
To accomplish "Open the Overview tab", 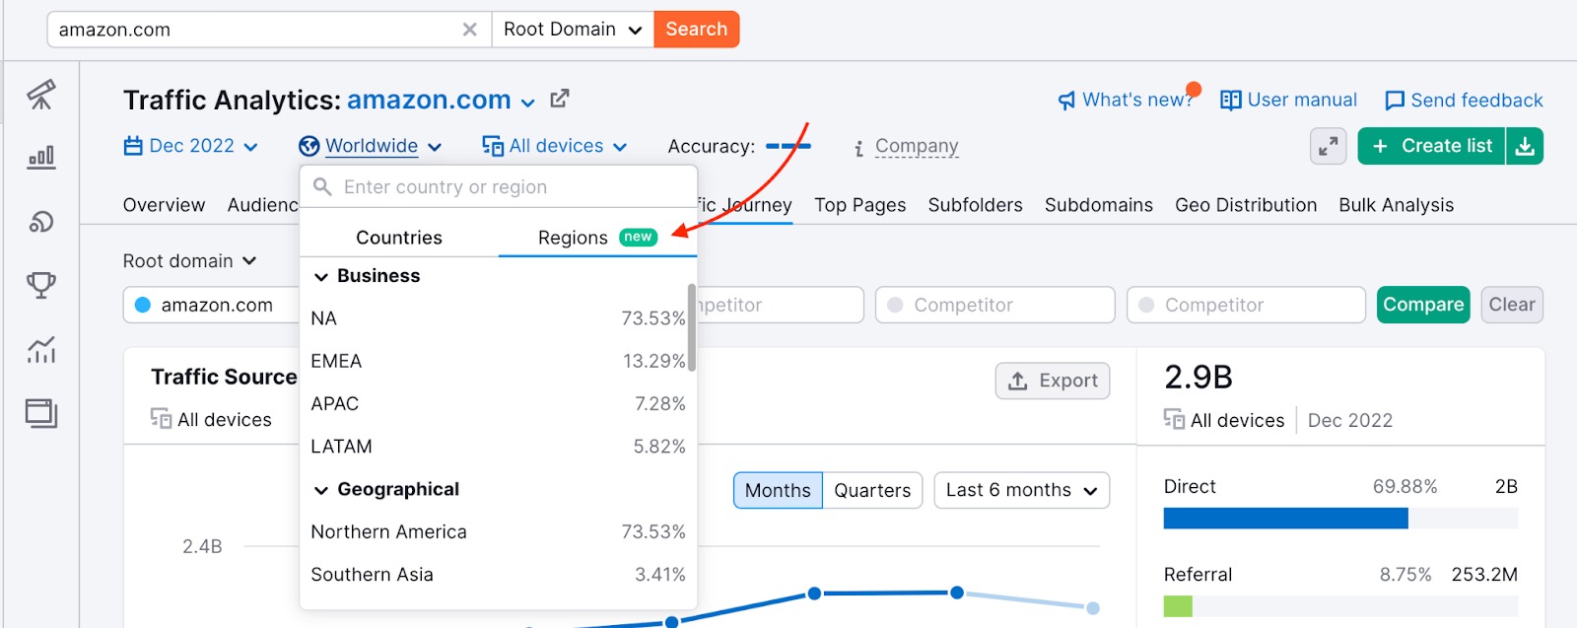I will point(164,205).
